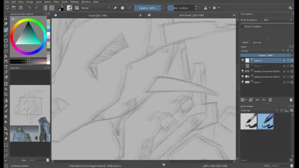Toggle horizontal mirror tool
299x168 pixels.
(x=206, y=8)
